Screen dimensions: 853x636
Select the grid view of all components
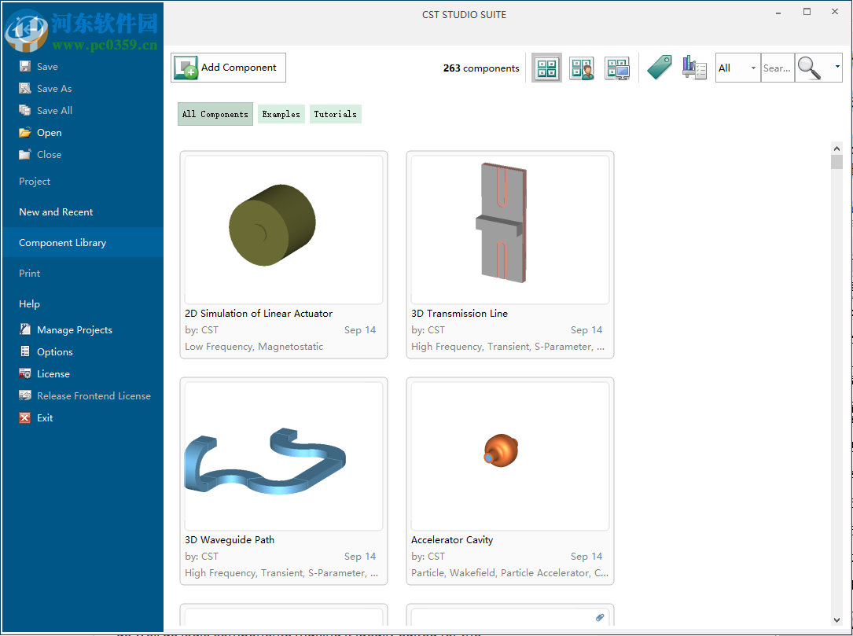click(546, 68)
